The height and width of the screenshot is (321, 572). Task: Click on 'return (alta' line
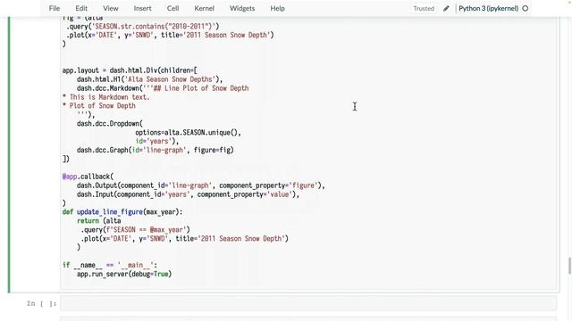click(x=98, y=220)
